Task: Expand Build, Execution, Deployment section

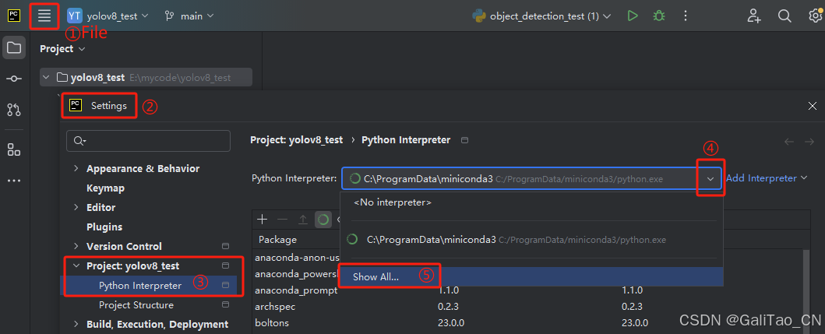Action: [76, 325]
